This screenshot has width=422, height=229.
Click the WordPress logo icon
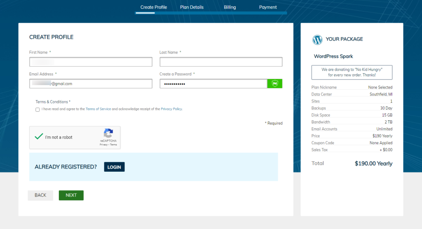(317, 40)
